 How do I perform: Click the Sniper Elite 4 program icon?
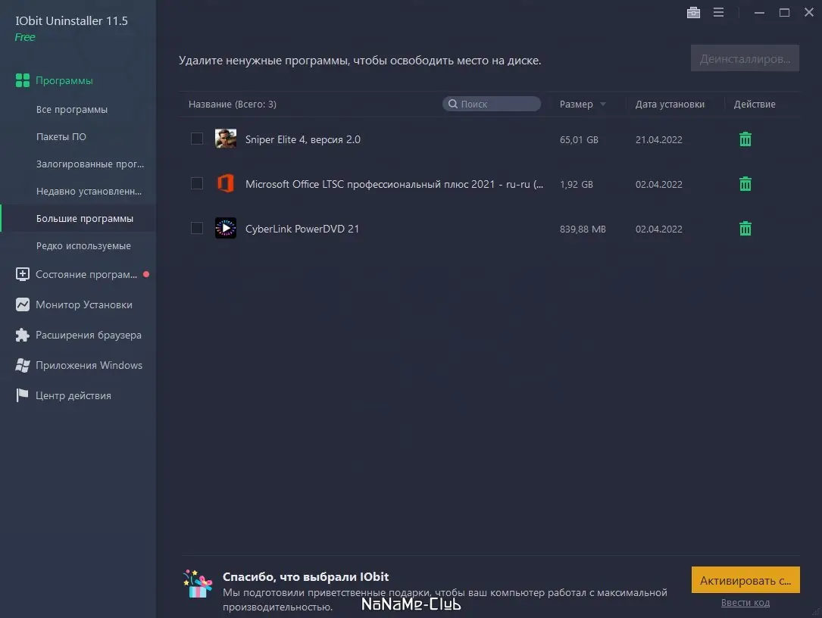(x=226, y=139)
